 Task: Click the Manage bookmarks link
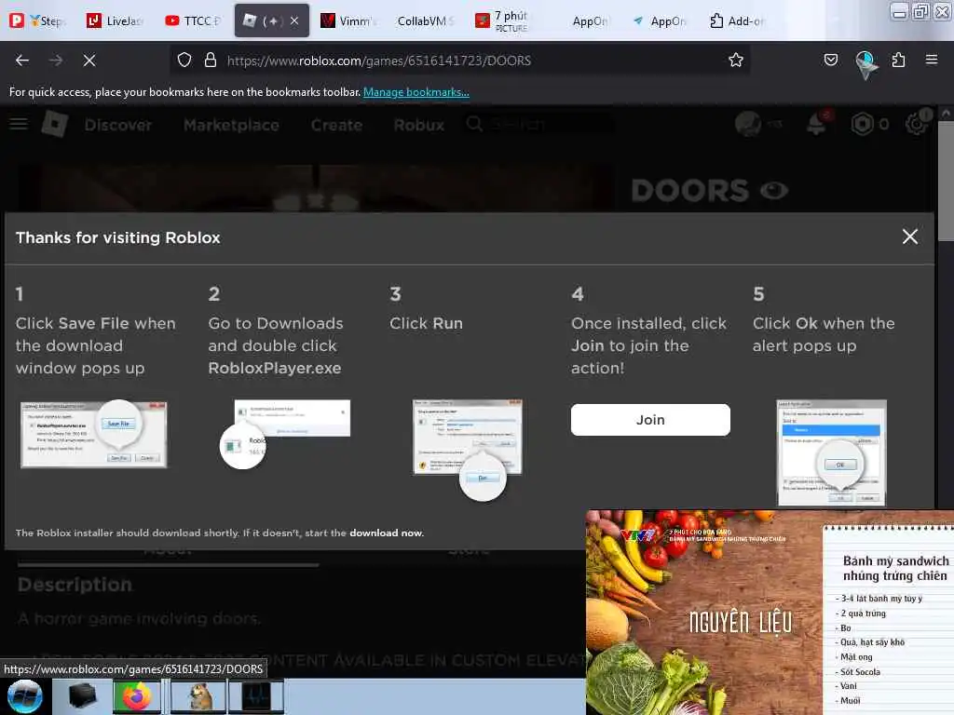[416, 92]
